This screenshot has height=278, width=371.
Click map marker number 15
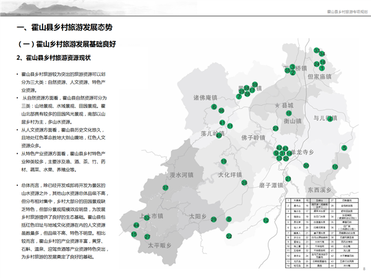click(134, 234)
